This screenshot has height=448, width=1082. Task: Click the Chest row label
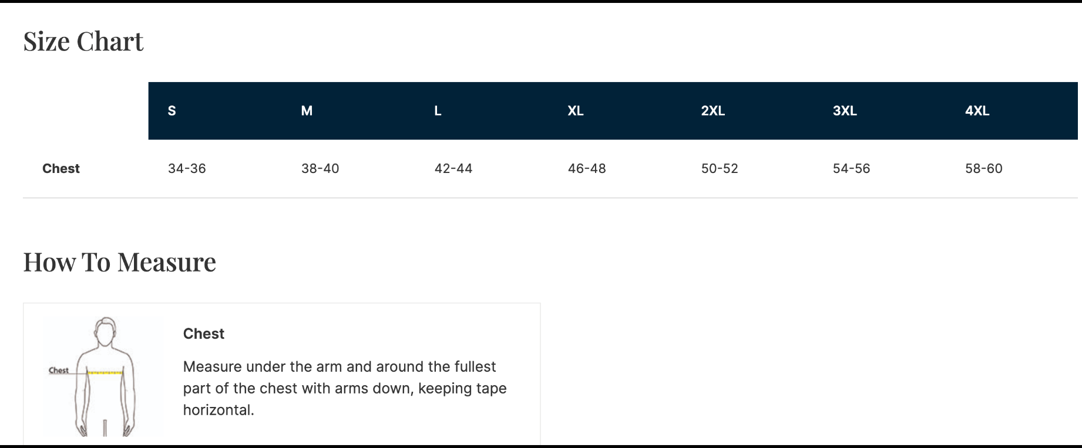tap(61, 169)
